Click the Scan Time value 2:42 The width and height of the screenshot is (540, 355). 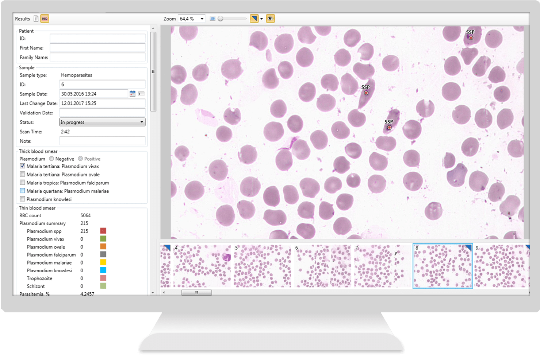[65, 132]
